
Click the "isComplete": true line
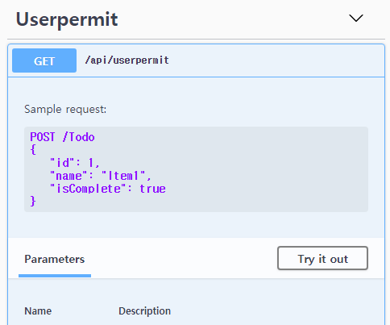pyautogui.click(x=108, y=189)
